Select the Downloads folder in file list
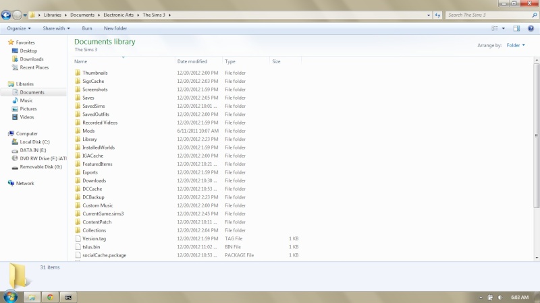The width and height of the screenshot is (540, 303). 94,180
